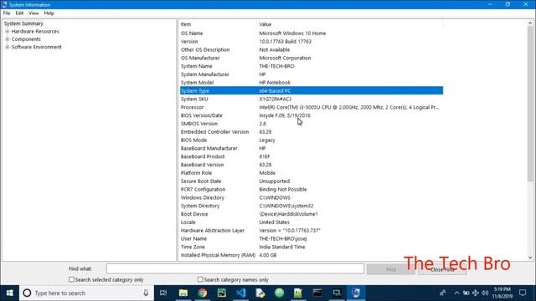This screenshot has height=301, width=536.
Task: Expand the Software Environment node
Action: (x=8, y=47)
